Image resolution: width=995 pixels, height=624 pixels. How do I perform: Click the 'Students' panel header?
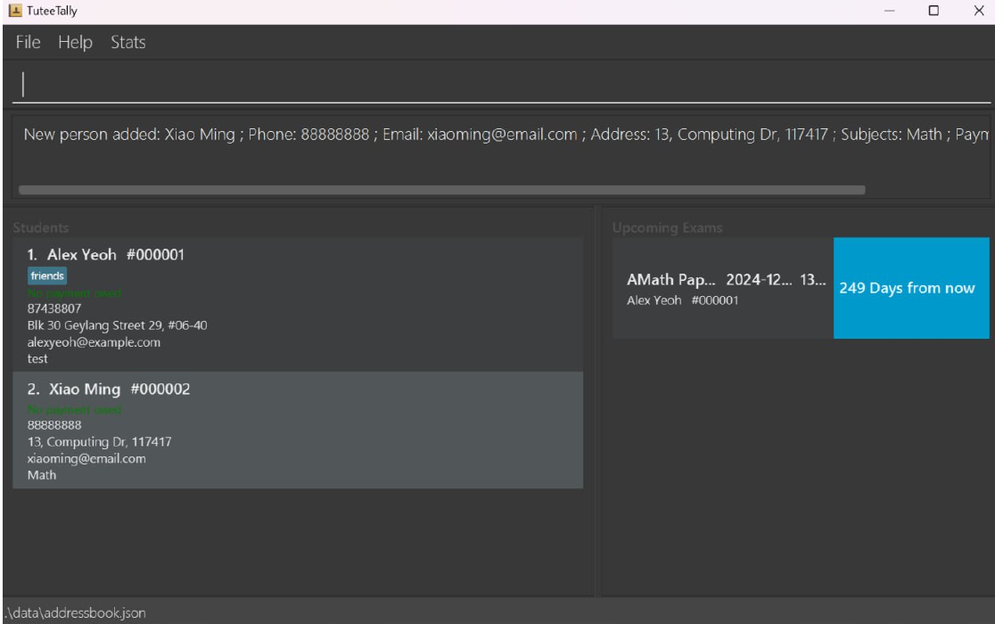coord(41,227)
